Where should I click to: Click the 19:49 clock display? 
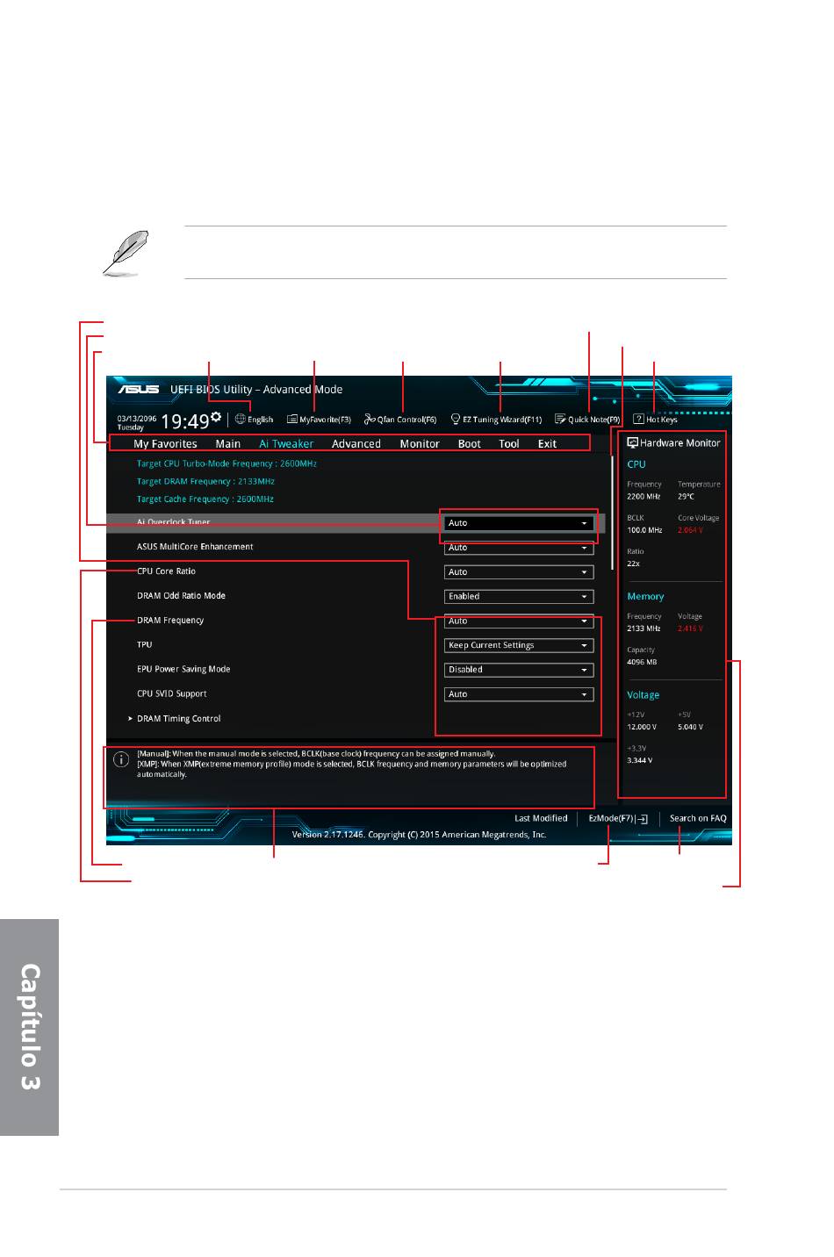click(x=184, y=421)
